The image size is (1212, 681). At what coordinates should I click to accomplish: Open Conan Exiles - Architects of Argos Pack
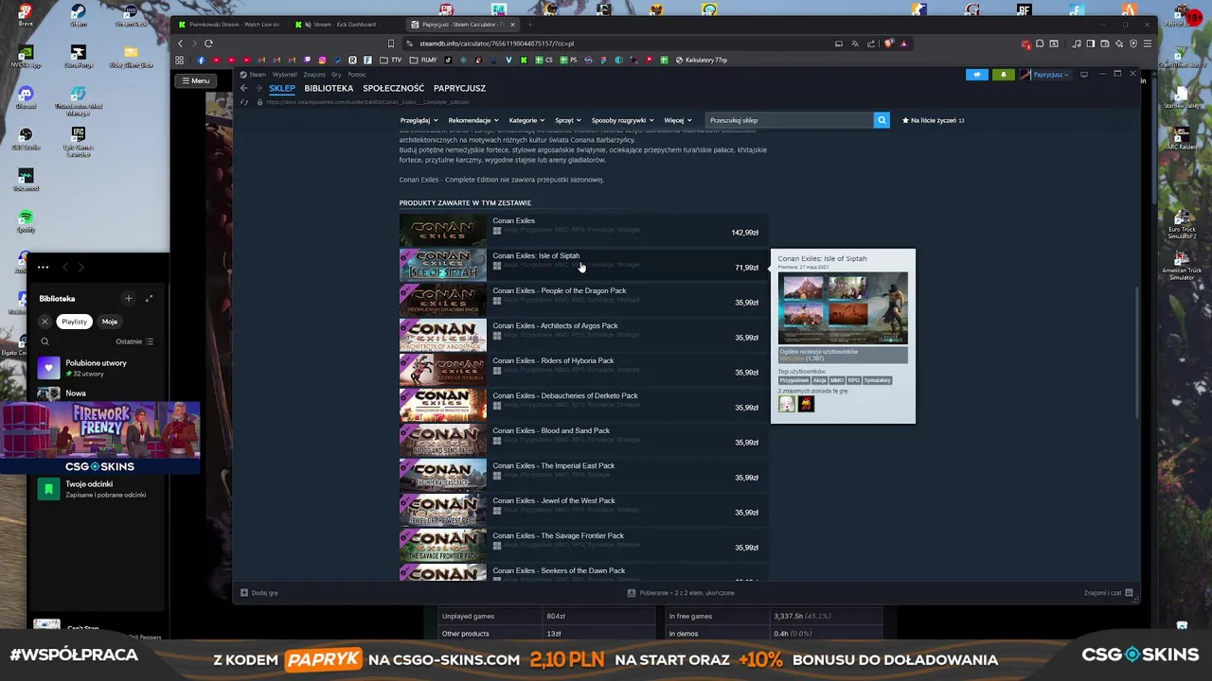pyautogui.click(x=583, y=335)
